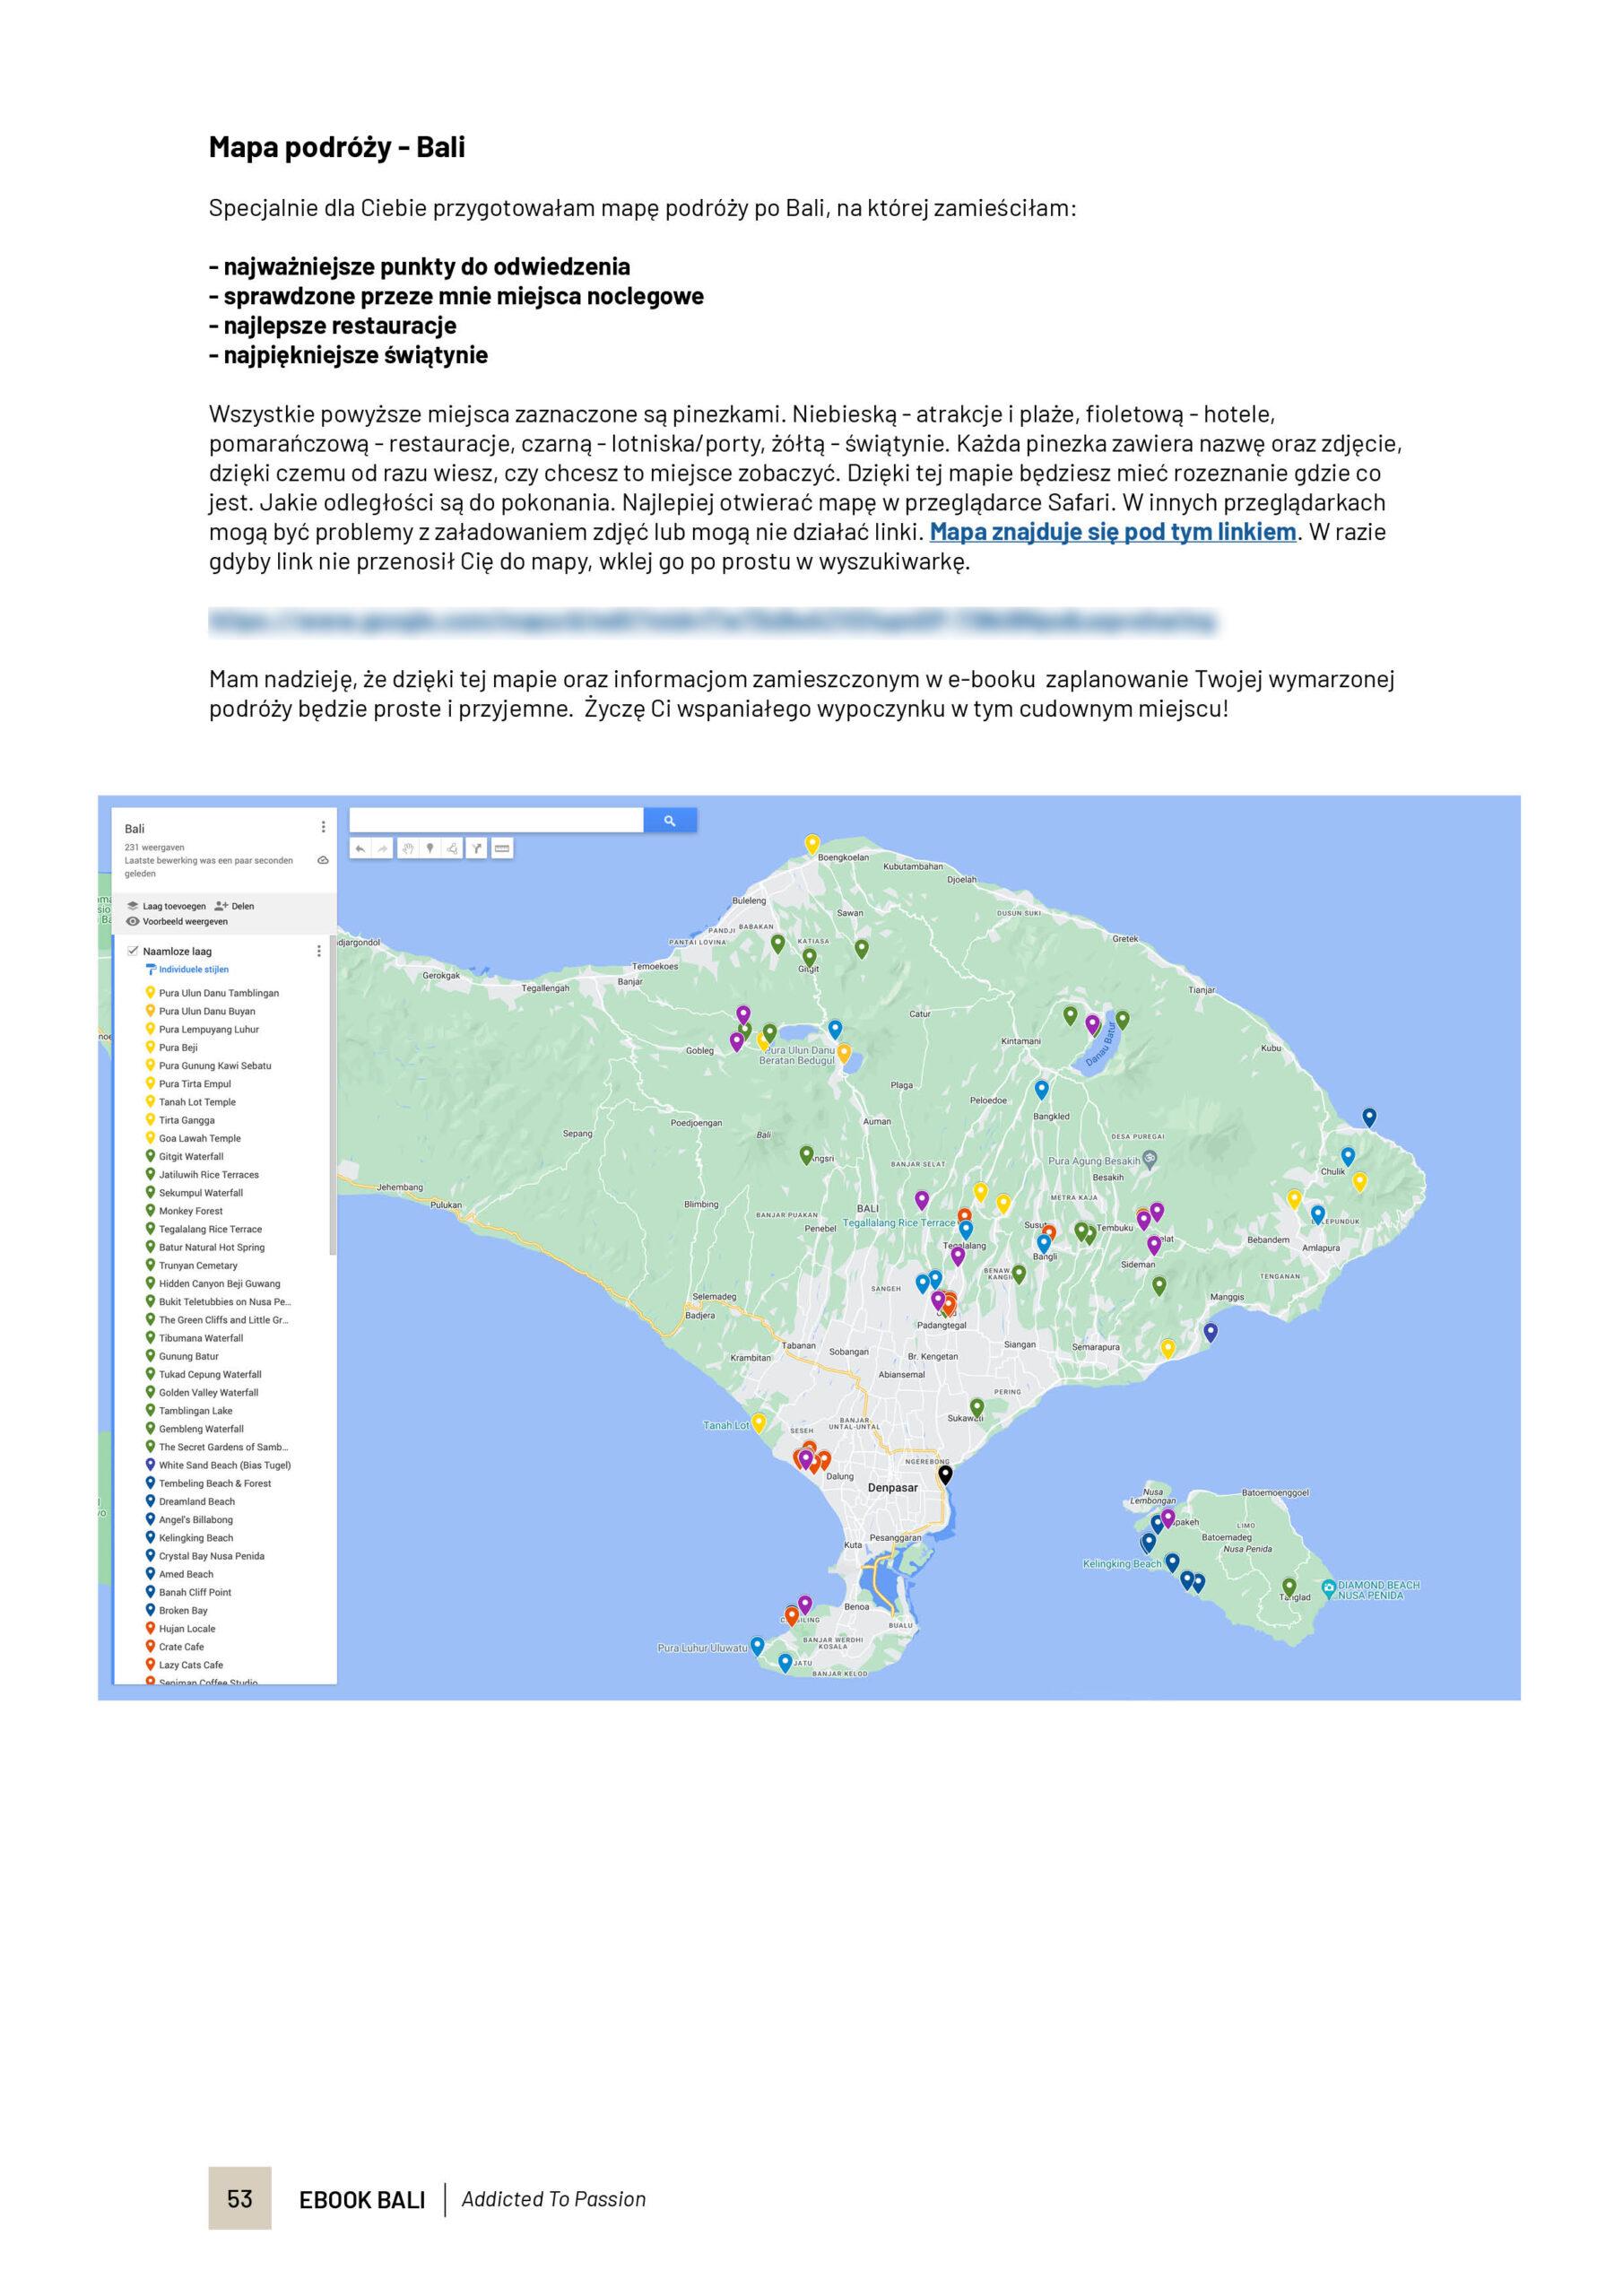This screenshot has height=2296, width=1623.
Task: Open Naamloze laag layer options menu
Action: coord(319,951)
